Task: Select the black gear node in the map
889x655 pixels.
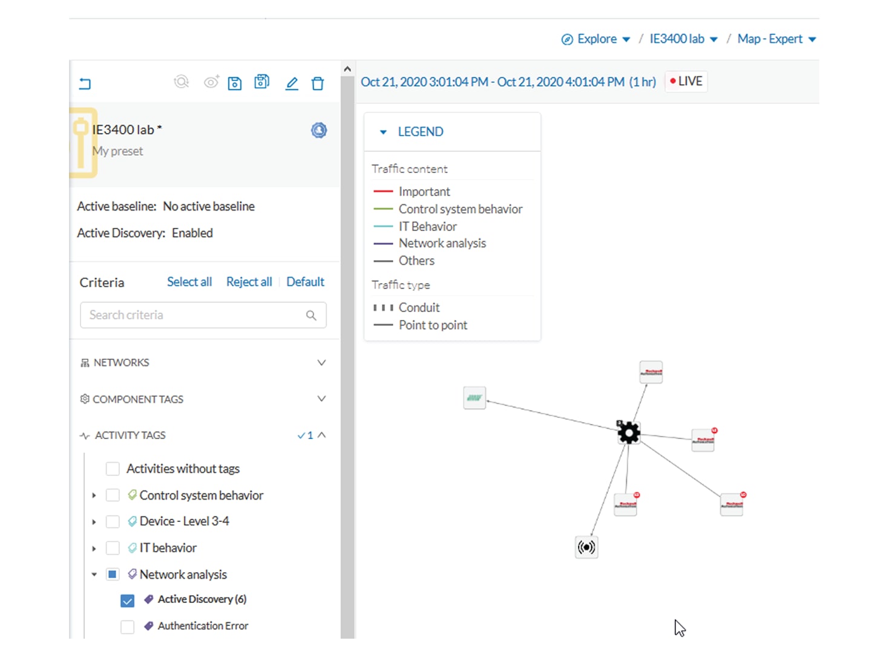Action: [x=629, y=432]
